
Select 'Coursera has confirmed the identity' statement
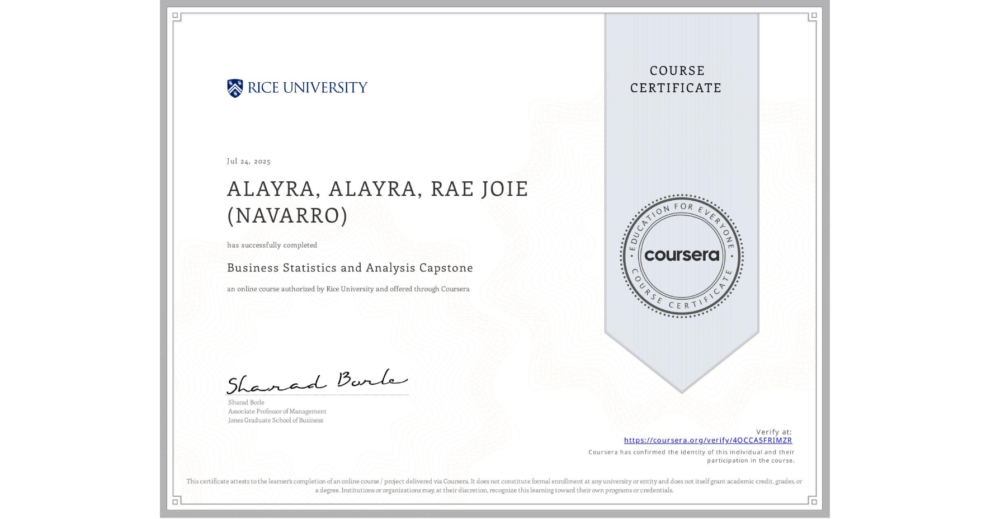click(691, 456)
